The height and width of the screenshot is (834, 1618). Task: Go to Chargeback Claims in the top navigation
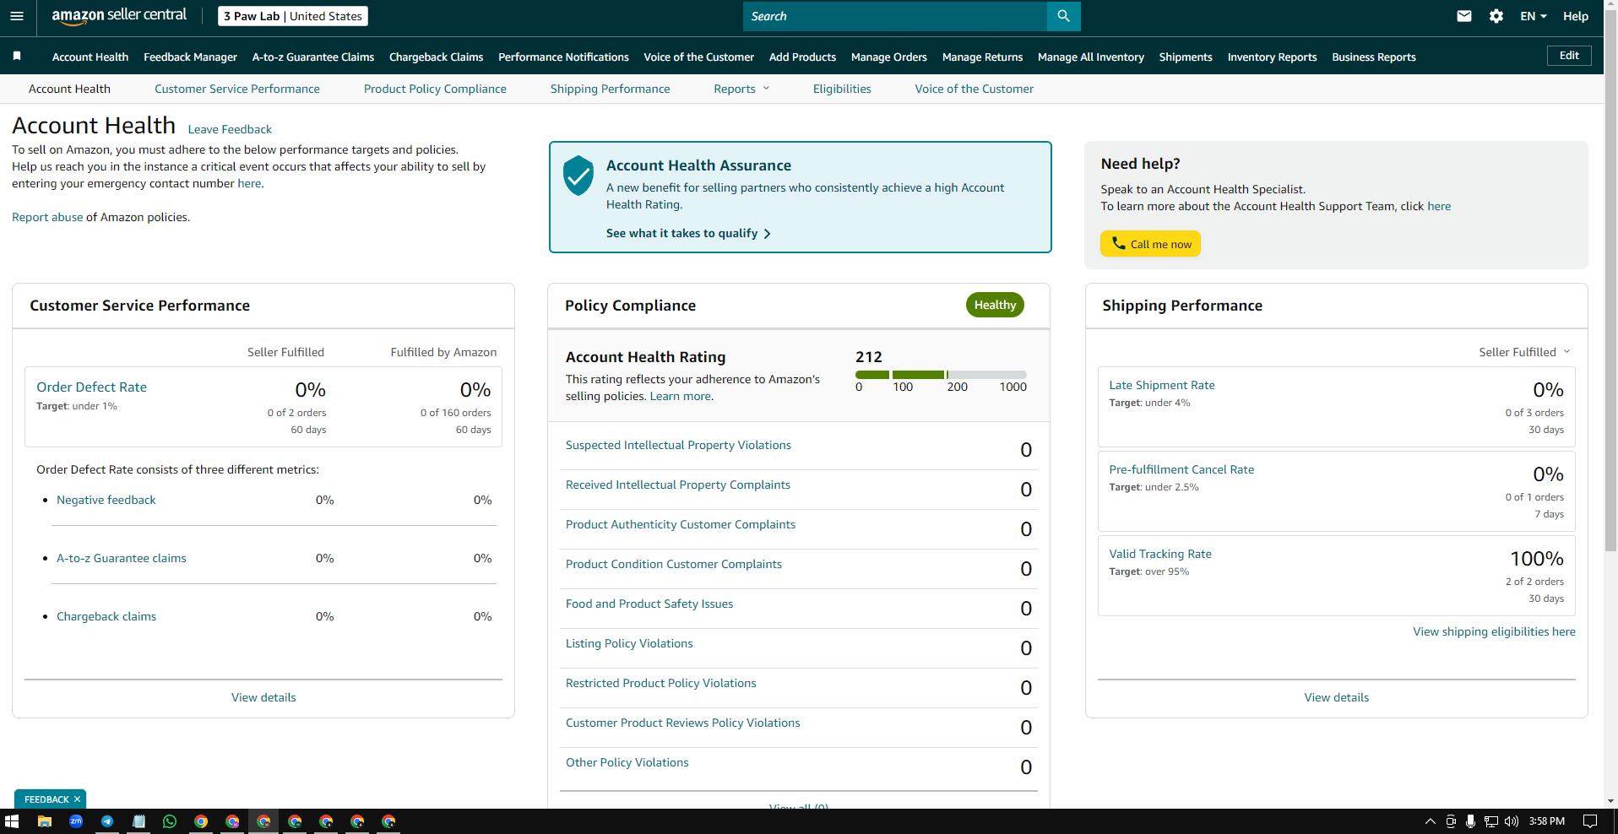[436, 57]
